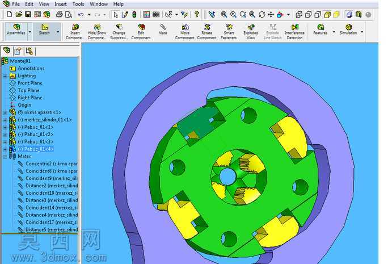Switch to the PropertyManager tab
The image size is (388, 264).
coord(18,51)
